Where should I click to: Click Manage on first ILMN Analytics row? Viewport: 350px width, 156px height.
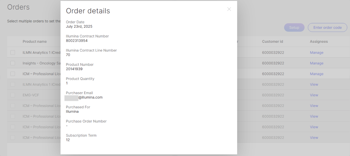coord(316,53)
